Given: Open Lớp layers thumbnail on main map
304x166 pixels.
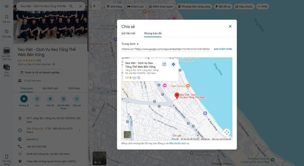Looking at the screenshot, I should point(99,158).
